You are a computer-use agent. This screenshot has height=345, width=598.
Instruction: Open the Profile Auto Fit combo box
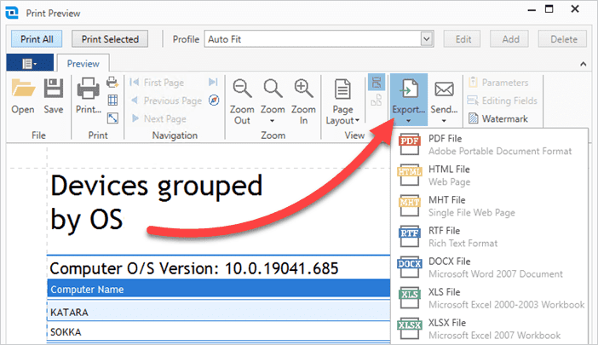point(319,39)
